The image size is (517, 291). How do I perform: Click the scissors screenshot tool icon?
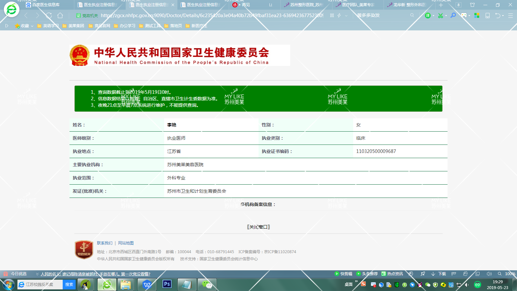click(x=440, y=16)
